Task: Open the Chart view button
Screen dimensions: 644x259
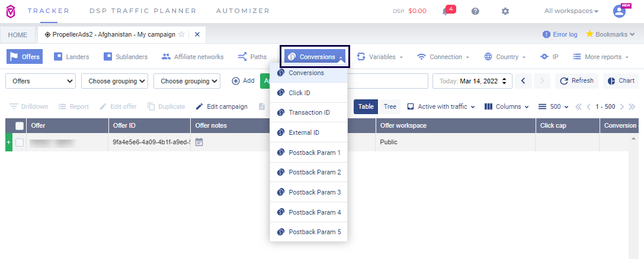Action: point(621,81)
